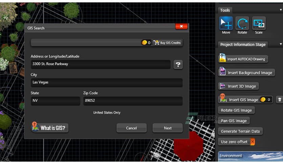This screenshot has height=164, width=283.
Task: Click the 'United States Only' note
Action: click(107, 112)
